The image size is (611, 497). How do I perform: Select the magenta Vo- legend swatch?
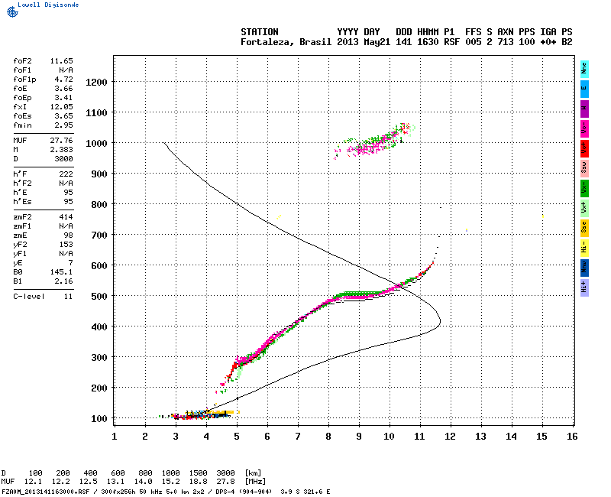pos(584,128)
